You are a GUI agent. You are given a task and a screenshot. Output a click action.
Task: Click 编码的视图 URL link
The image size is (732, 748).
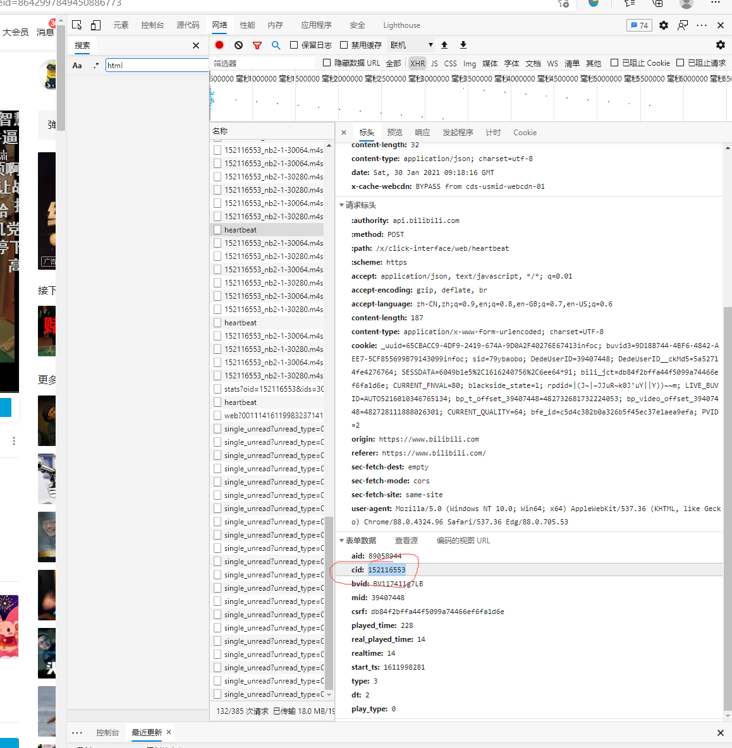pyautogui.click(x=463, y=541)
